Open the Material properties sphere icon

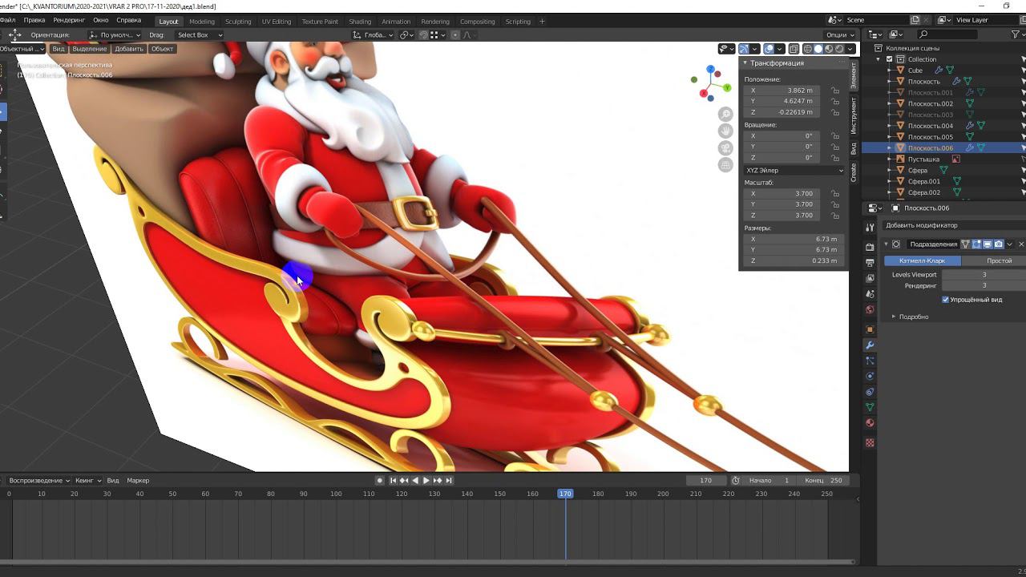click(870, 423)
